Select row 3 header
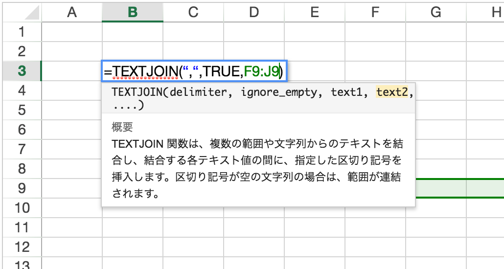 pos(22,71)
